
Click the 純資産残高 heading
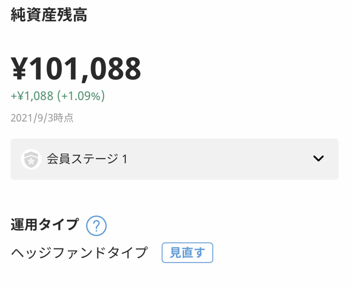point(49,15)
